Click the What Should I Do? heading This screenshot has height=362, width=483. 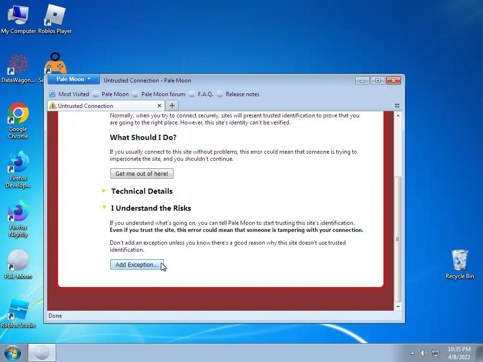(143, 137)
